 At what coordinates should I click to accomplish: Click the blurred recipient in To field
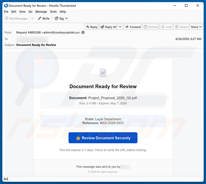[32, 39]
